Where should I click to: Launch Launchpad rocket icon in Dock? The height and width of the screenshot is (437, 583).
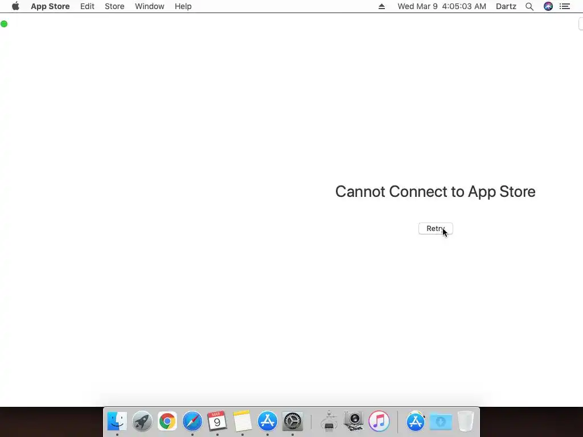142,422
